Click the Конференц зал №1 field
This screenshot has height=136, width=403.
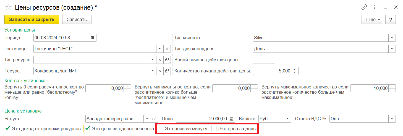click(x=91, y=71)
